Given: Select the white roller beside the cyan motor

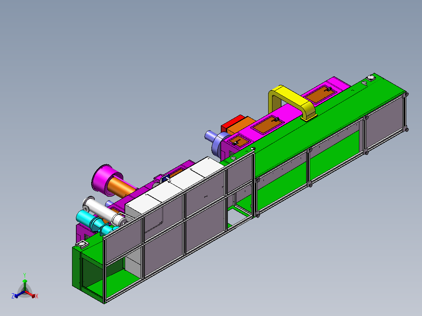Looking at the screenshot, I should click(x=105, y=210).
